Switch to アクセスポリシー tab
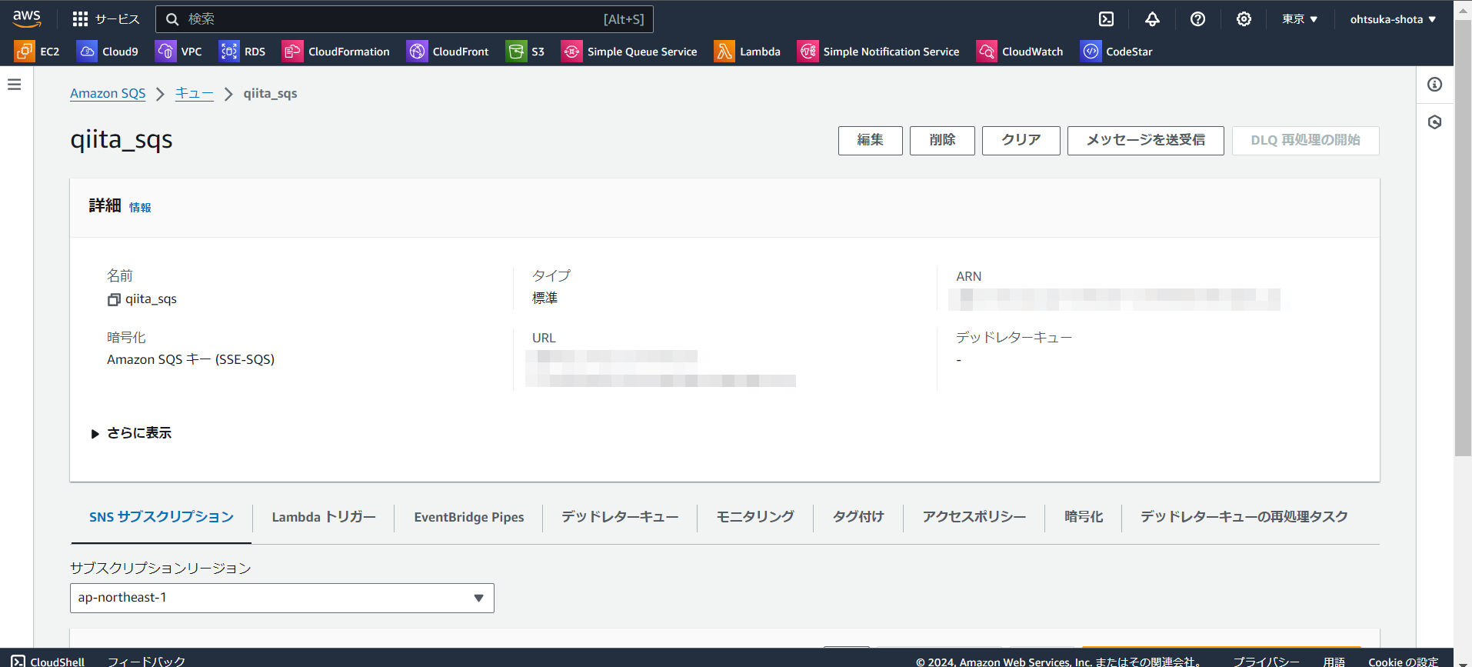Image resolution: width=1472 pixels, height=667 pixels. tap(974, 517)
